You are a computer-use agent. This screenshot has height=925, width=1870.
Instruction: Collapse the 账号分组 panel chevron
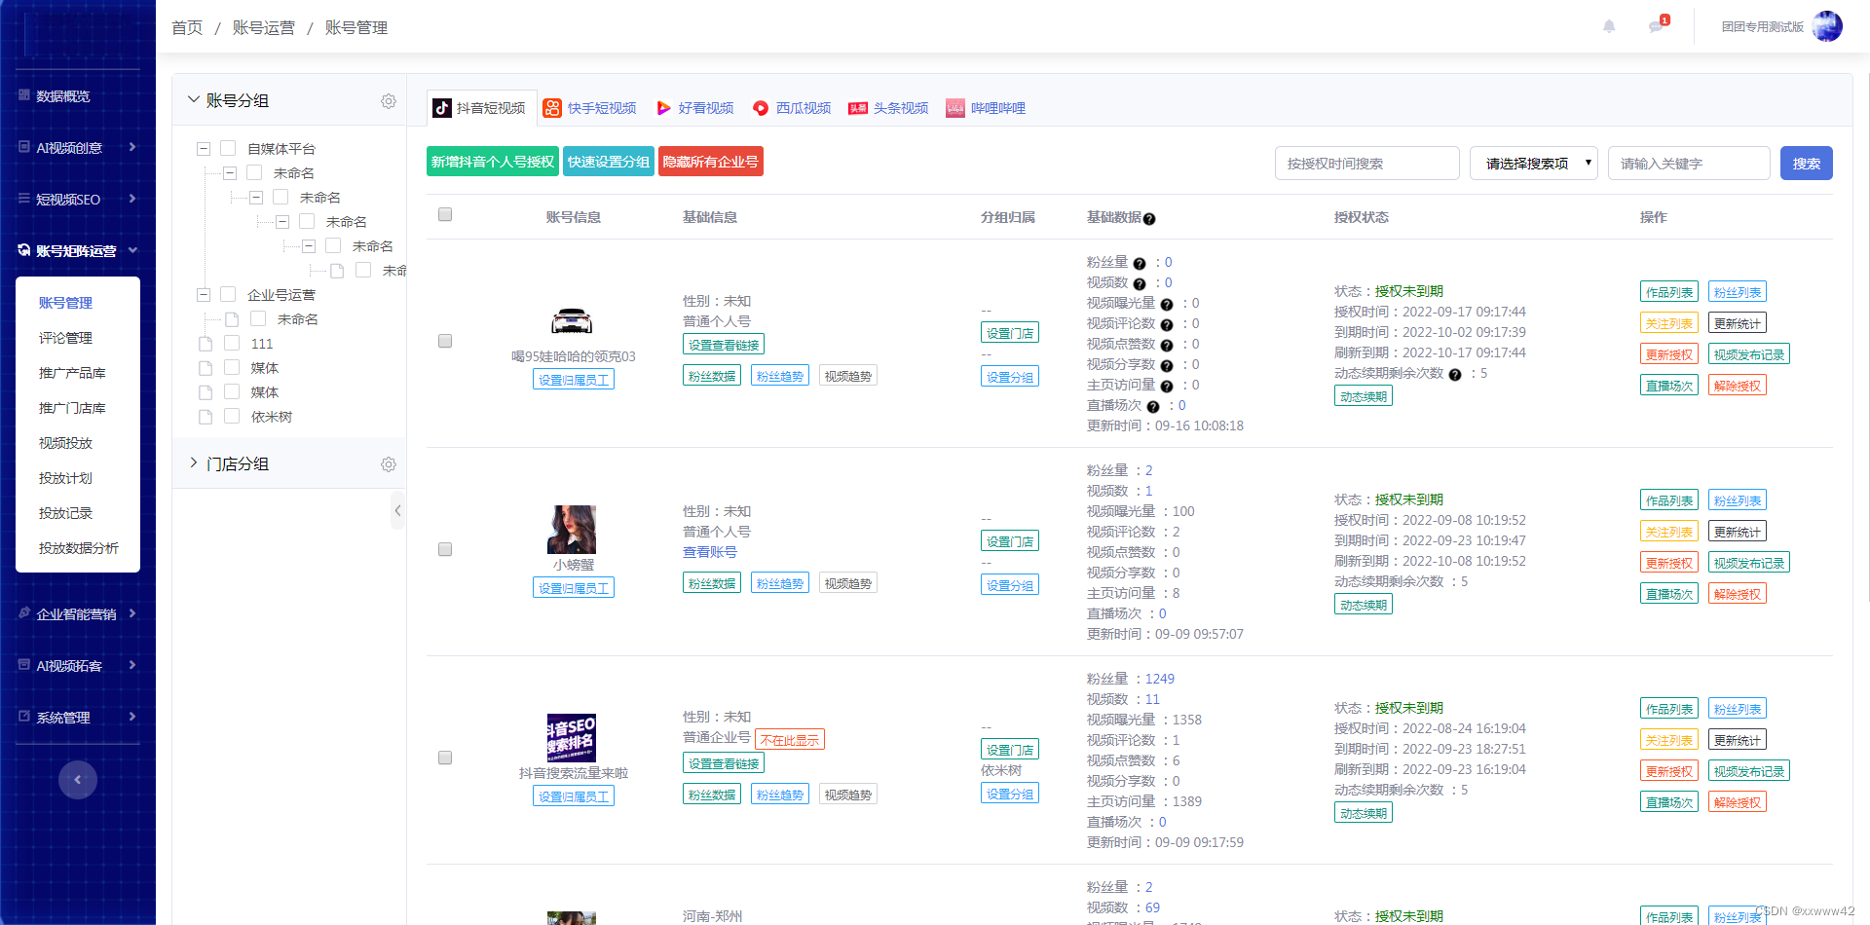tap(193, 99)
